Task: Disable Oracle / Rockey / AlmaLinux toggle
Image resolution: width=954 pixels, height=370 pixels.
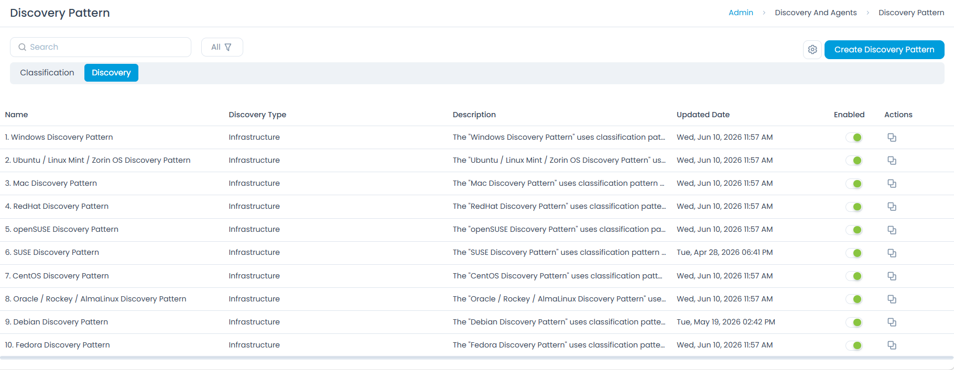Action: coord(854,299)
